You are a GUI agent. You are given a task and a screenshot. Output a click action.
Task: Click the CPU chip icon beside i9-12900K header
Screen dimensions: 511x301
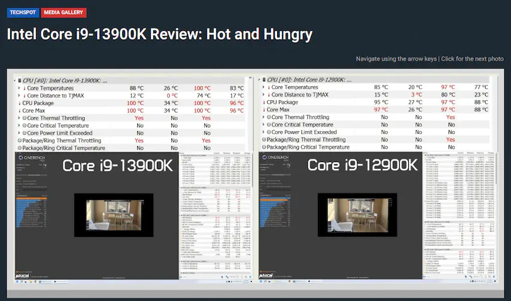pyautogui.click(x=264, y=79)
